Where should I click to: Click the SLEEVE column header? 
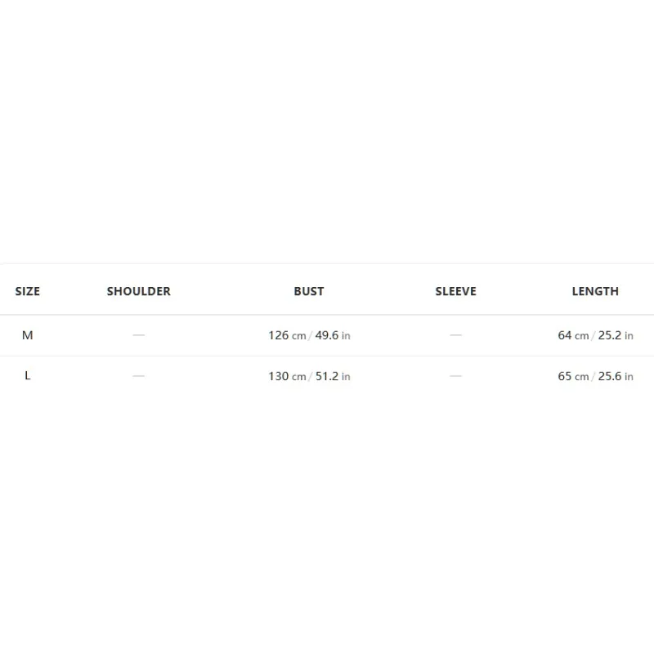455,291
